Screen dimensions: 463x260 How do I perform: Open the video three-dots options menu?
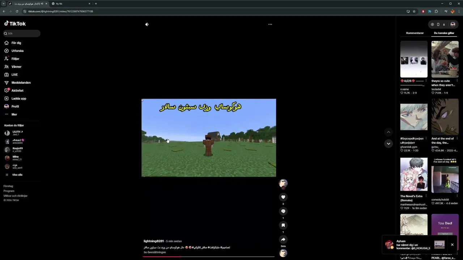[x=270, y=24]
